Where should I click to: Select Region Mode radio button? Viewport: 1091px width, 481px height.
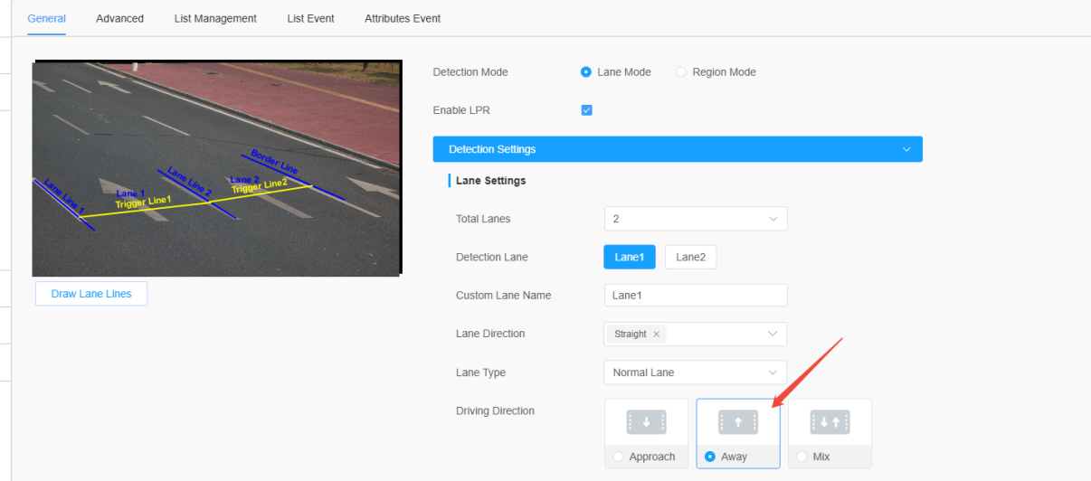681,72
